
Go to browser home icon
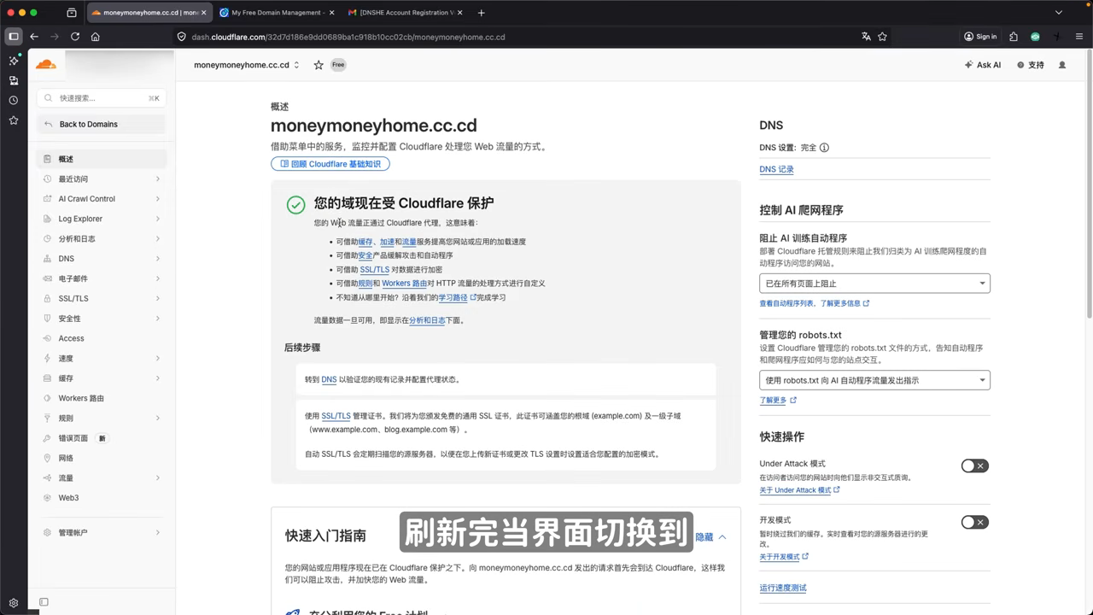click(x=96, y=37)
